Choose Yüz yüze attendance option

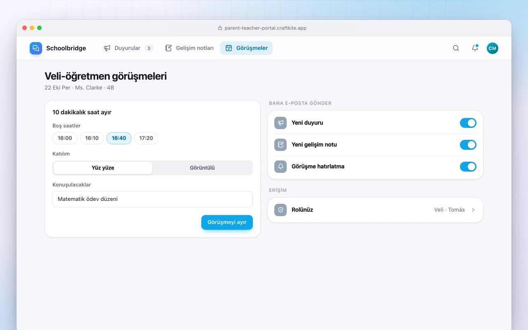103,168
